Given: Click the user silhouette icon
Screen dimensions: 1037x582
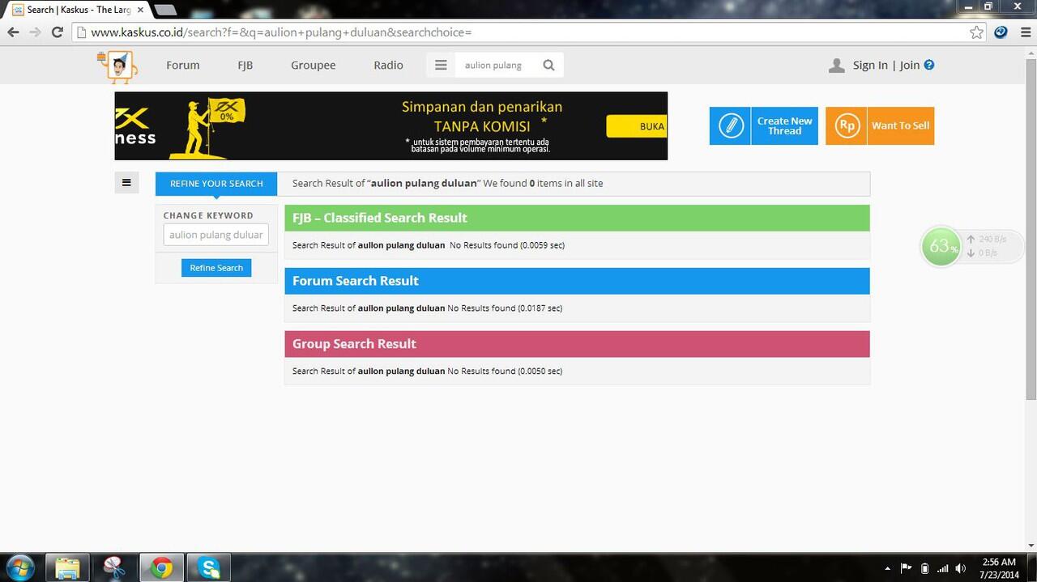Looking at the screenshot, I should [837, 66].
